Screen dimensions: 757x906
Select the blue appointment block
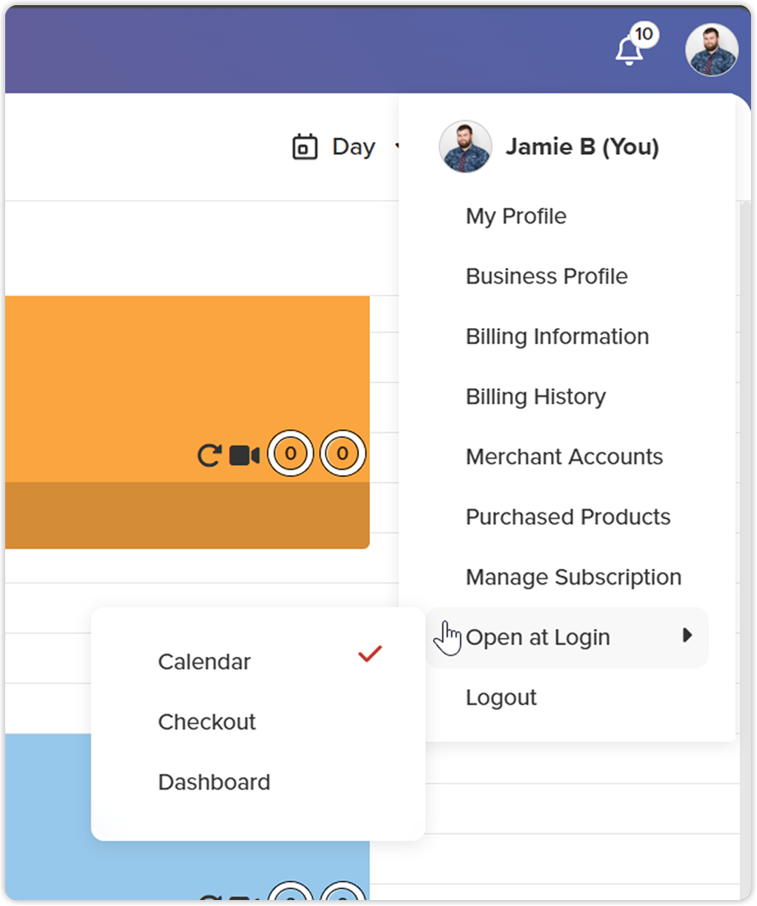pos(187,817)
